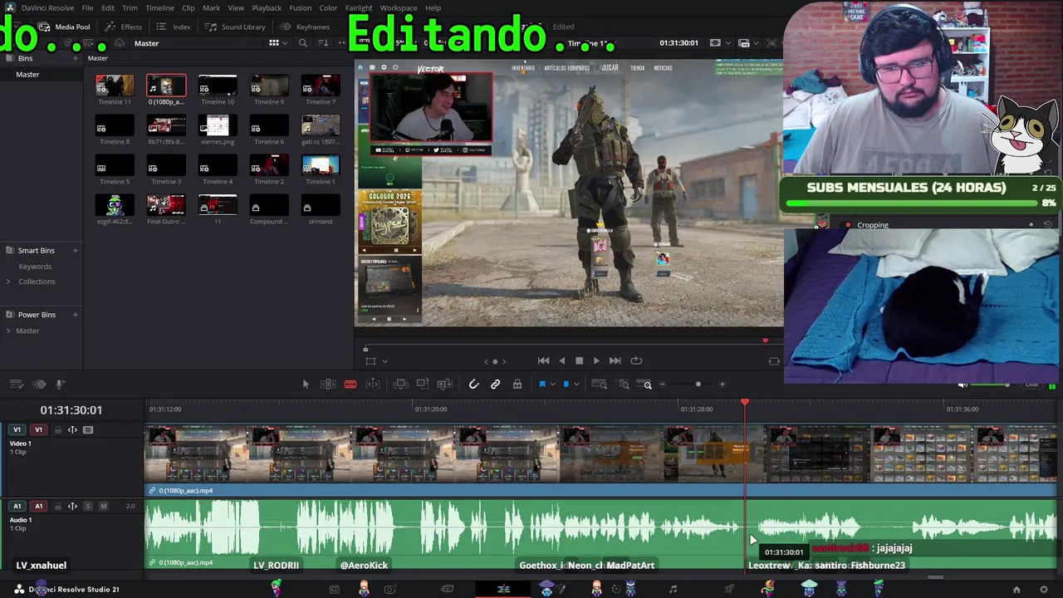Click the voiceover microphone icon
This screenshot has width=1063, height=598.
tap(60, 385)
